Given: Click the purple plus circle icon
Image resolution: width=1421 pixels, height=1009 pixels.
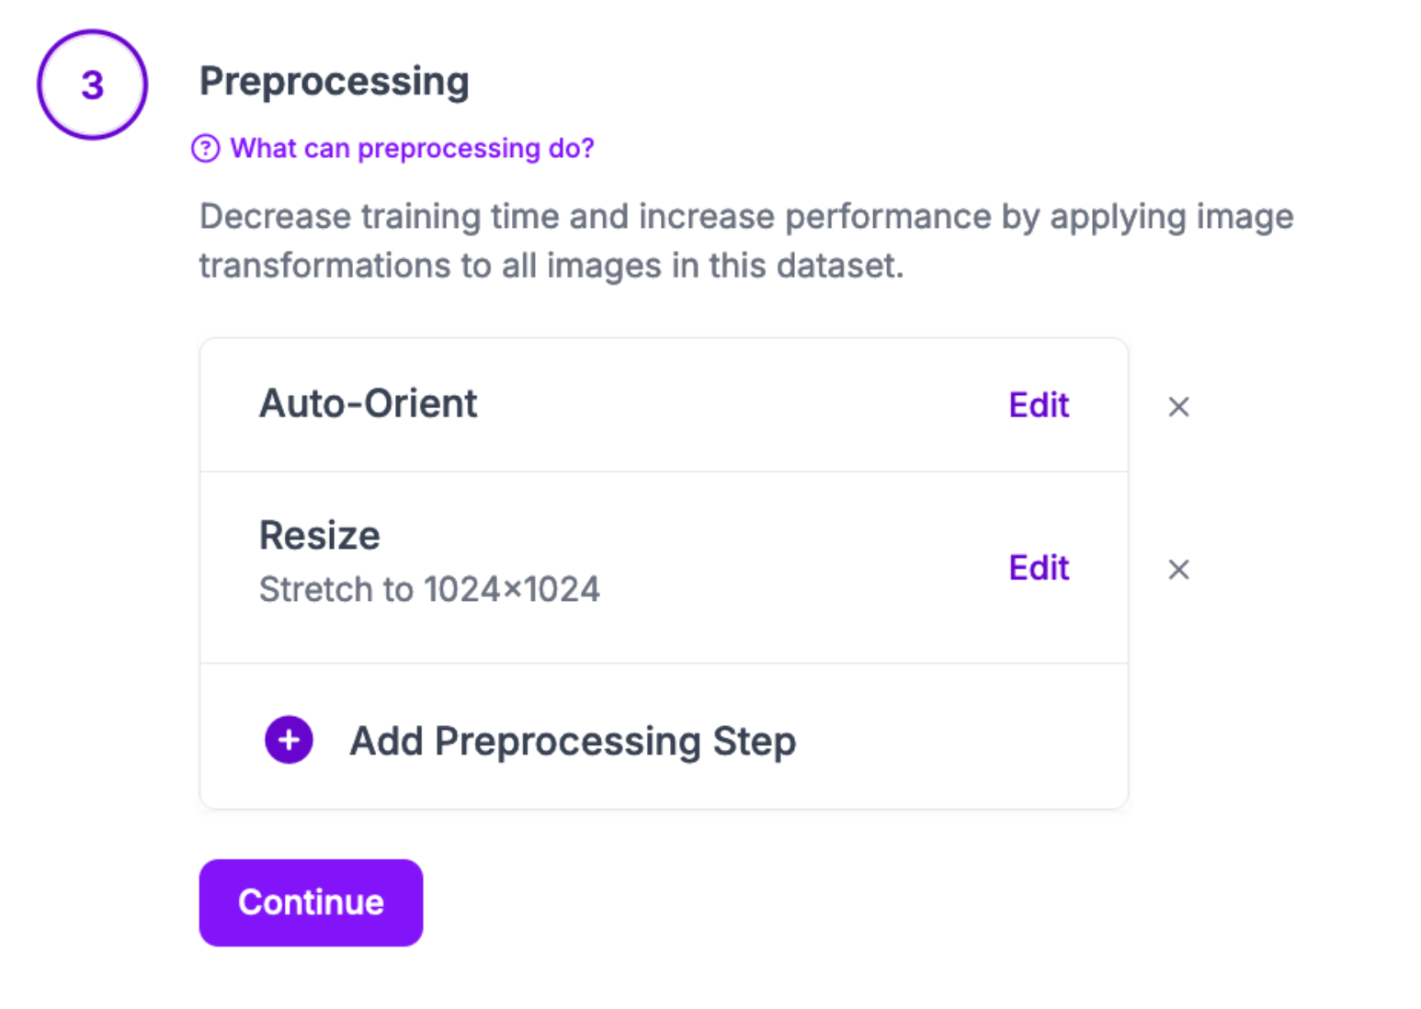Looking at the screenshot, I should (289, 740).
